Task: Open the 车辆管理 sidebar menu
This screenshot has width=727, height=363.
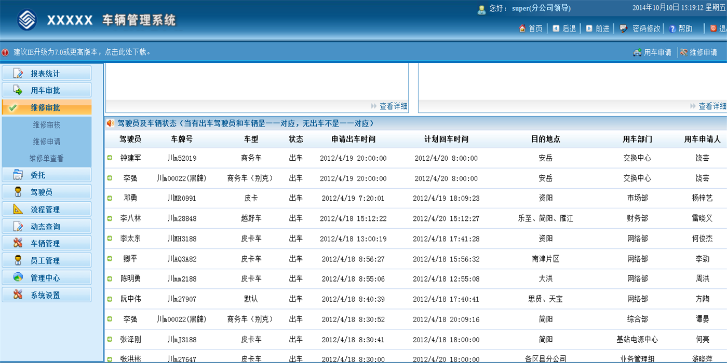Action: pos(47,243)
